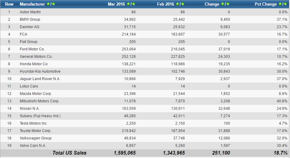Select Fiat Group manufacturer cell
This screenshot has height=158, width=290.
(x=28, y=42)
